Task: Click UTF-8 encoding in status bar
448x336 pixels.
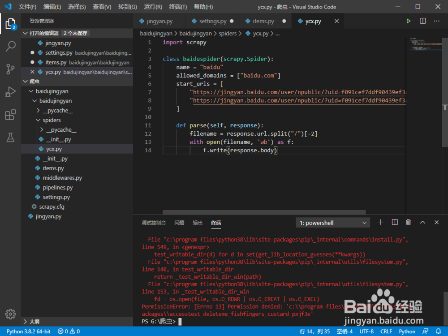Action: pos(366,332)
